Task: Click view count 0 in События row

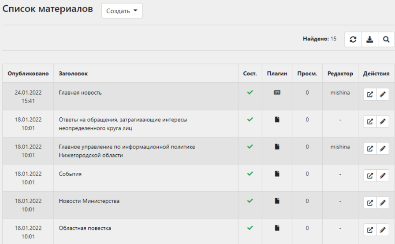Action: click(307, 174)
